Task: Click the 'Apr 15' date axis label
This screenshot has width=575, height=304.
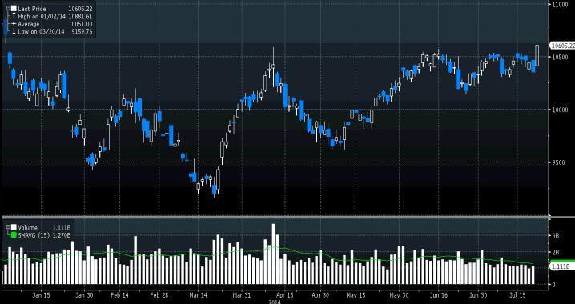Action: (285, 295)
